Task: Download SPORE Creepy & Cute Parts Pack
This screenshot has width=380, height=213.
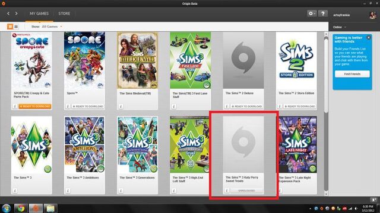Action: (34, 106)
